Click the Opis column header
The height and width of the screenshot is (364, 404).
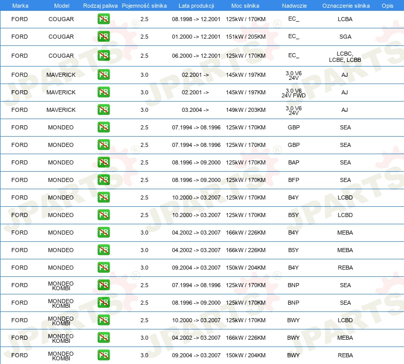tap(387, 6)
